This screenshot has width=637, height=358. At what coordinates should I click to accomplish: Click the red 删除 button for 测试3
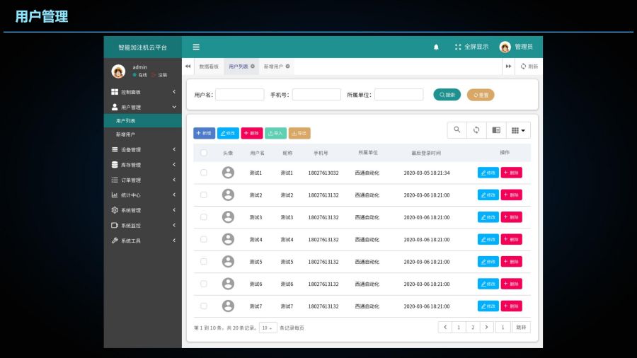tap(511, 217)
